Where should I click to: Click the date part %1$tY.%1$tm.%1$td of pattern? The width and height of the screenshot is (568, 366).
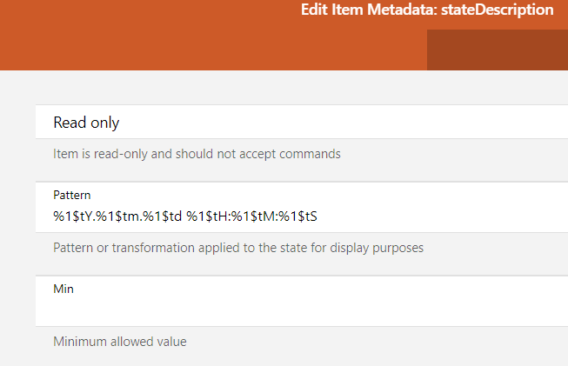117,216
